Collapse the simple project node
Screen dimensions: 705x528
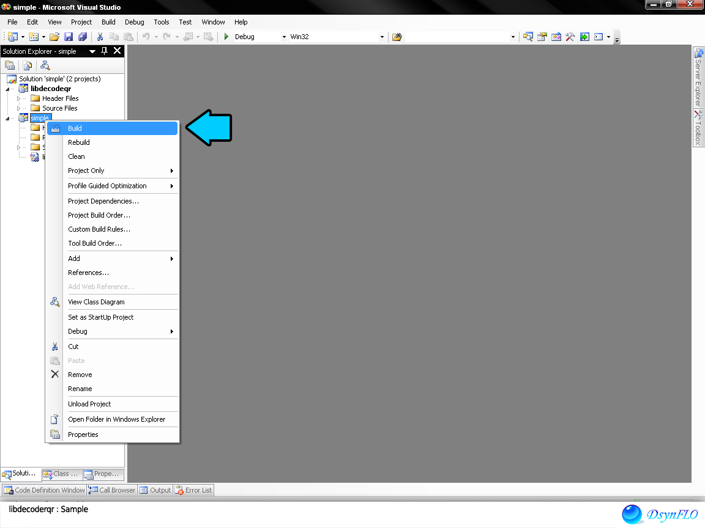pyautogui.click(x=7, y=118)
